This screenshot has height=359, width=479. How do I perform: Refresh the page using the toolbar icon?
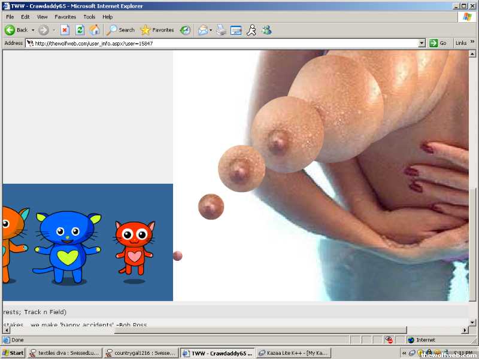(80, 30)
